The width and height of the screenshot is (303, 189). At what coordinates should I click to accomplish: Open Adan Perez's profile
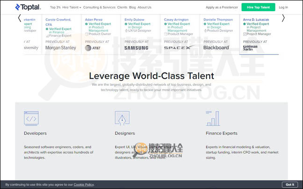tap(94, 20)
